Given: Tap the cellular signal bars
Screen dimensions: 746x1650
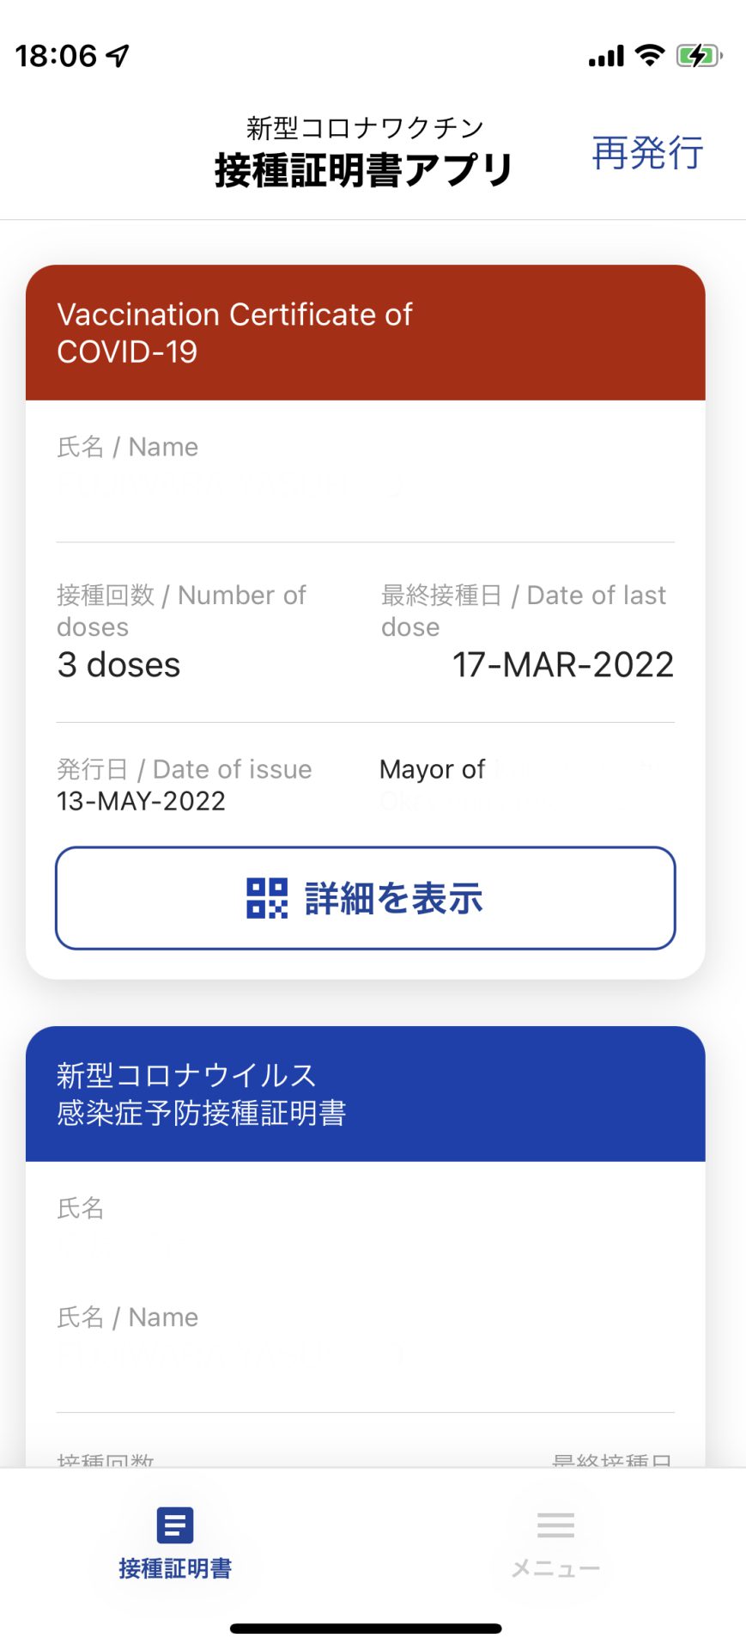Looking at the screenshot, I should [606, 57].
